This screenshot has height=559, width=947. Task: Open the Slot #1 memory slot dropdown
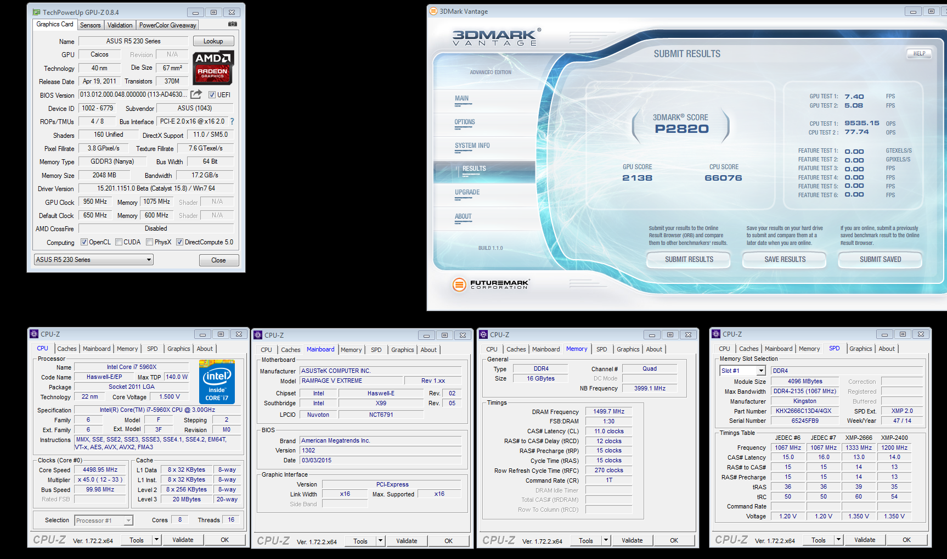point(742,371)
